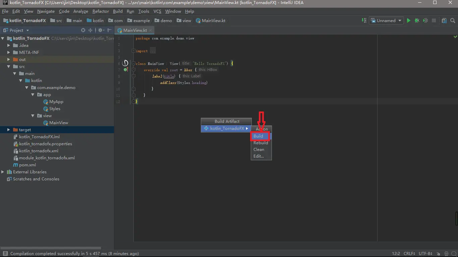
Task: Expand the .idea folder arrow
Action: click(x=9, y=46)
